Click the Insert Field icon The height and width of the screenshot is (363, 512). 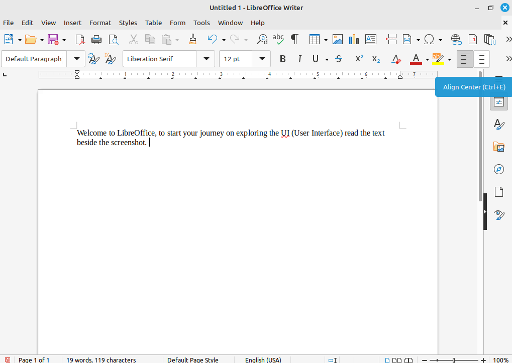pyautogui.click(x=407, y=40)
